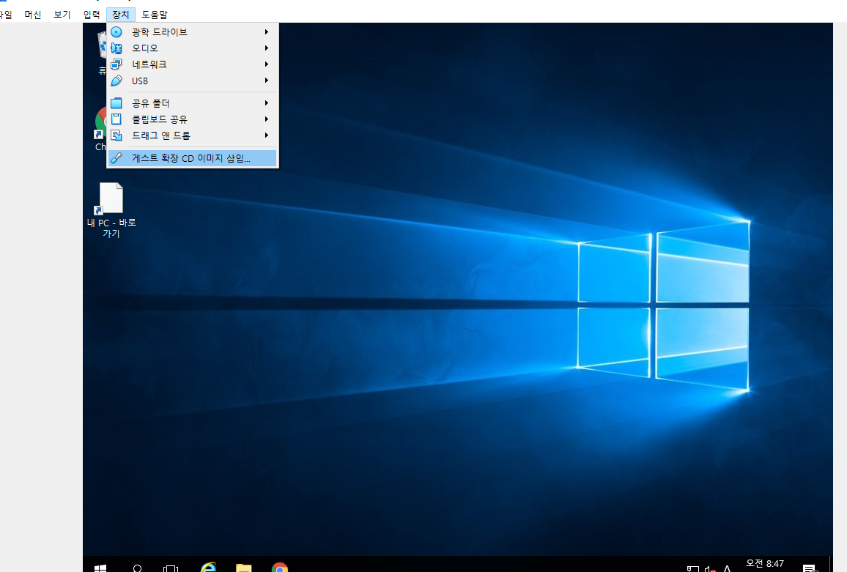Viewport: 847px width, 572px height.
Task: Expand the 오디오 submenu arrow
Action: [x=266, y=48]
